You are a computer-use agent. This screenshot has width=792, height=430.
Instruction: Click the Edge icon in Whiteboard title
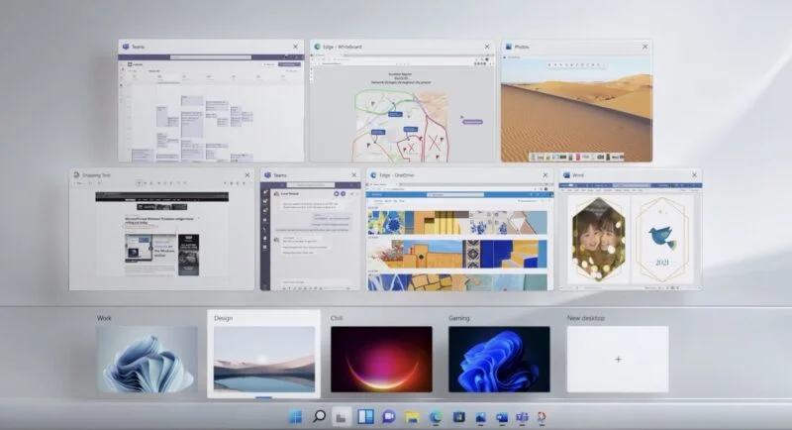point(317,47)
